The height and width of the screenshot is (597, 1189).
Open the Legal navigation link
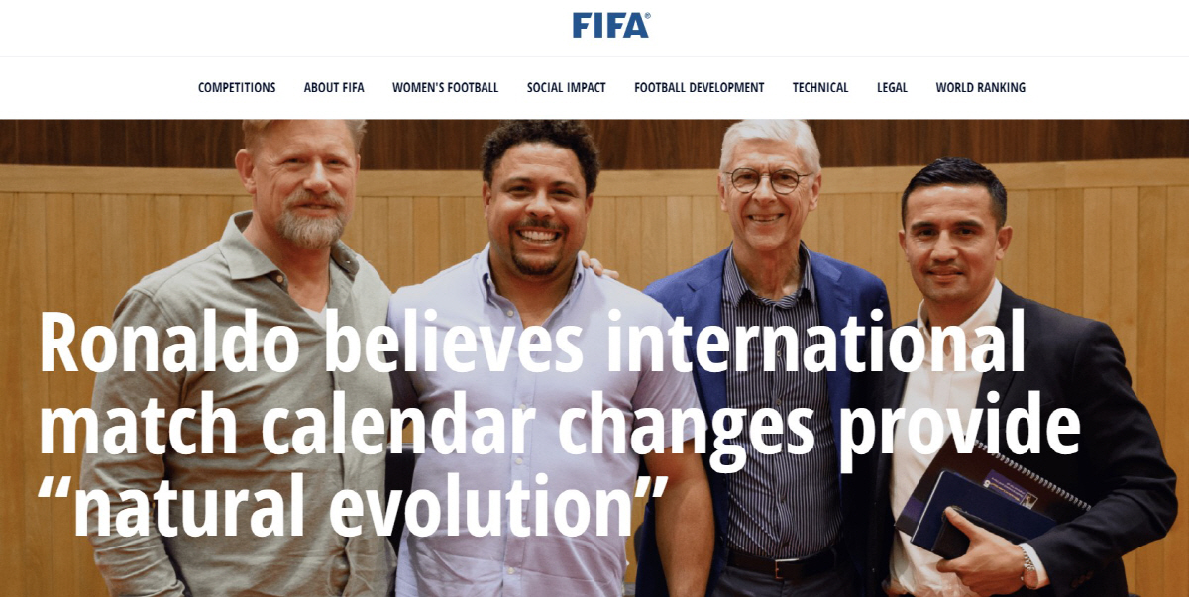892,88
